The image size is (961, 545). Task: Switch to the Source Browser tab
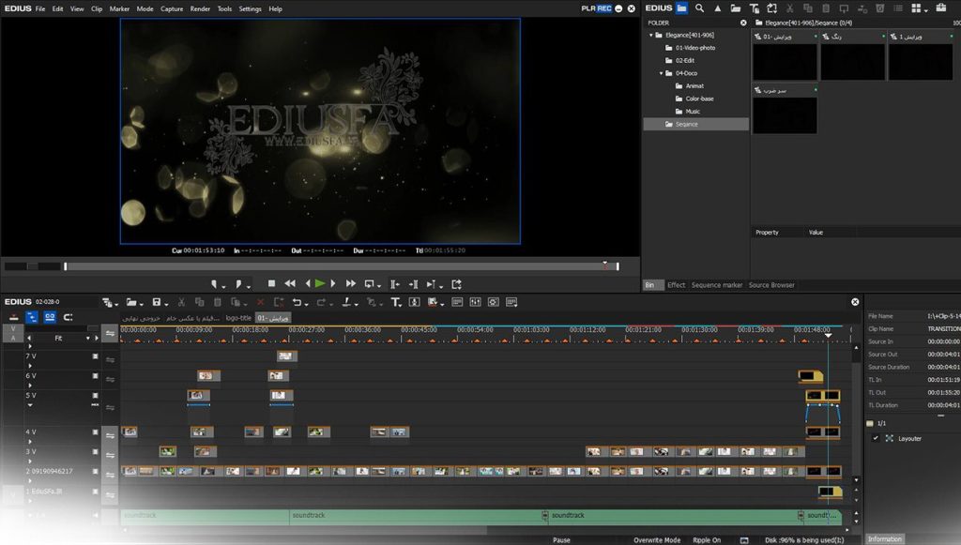coord(771,285)
